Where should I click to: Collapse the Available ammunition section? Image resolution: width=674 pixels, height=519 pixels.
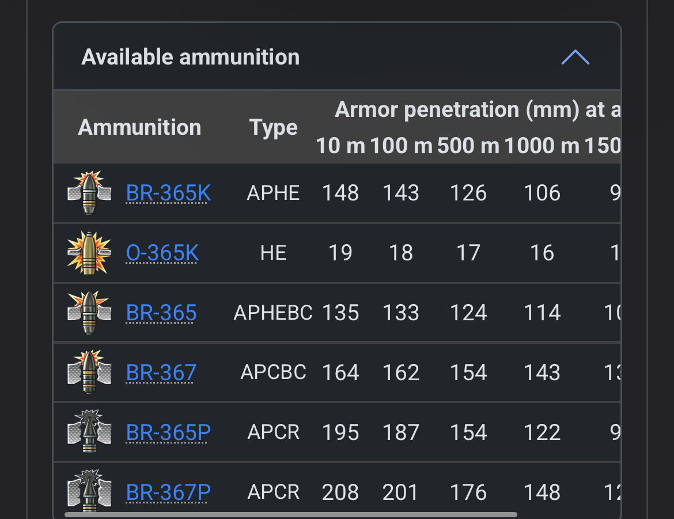pos(575,57)
